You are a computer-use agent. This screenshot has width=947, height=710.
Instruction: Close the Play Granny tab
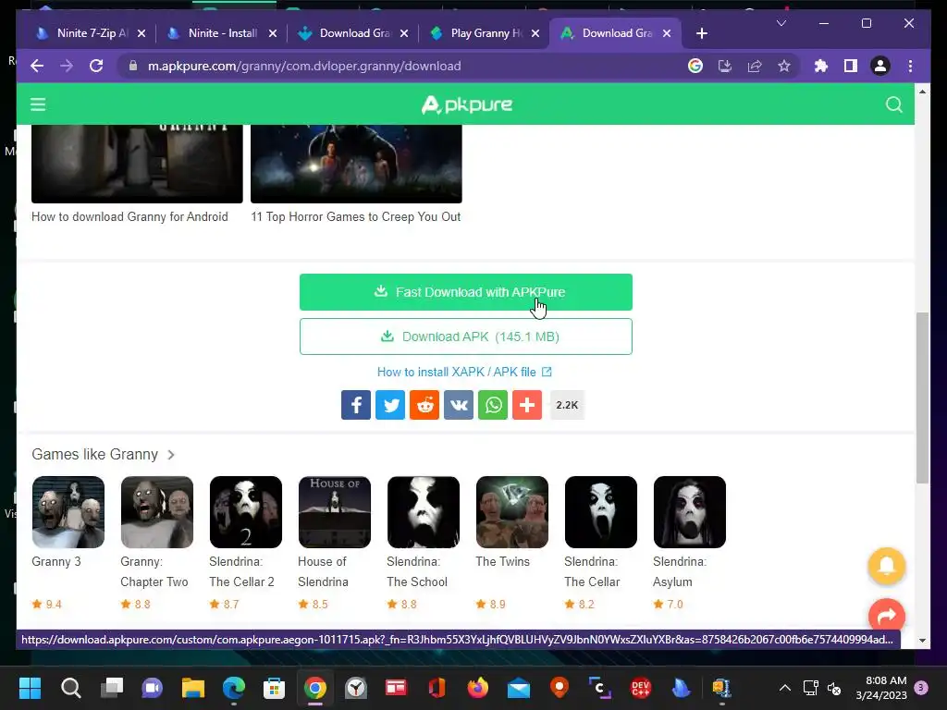(535, 33)
